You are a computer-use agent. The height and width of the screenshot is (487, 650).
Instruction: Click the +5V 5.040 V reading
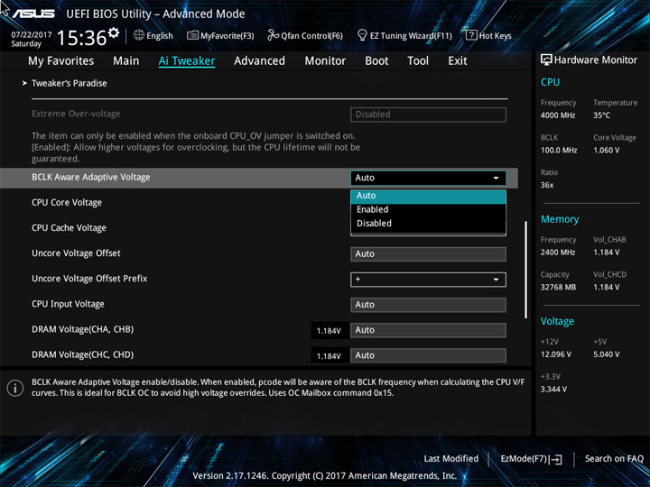pos(606,354)
